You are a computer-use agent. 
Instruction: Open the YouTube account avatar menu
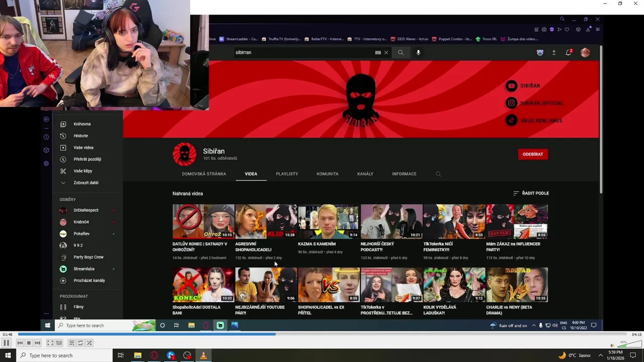[x=585, y=52]
